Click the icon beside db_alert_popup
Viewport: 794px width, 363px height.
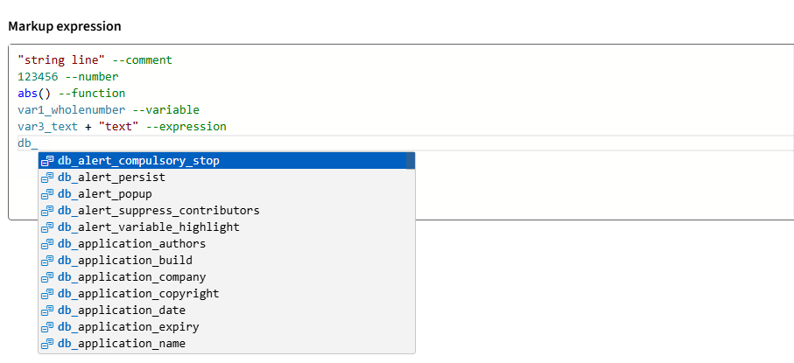coord(47,194)
